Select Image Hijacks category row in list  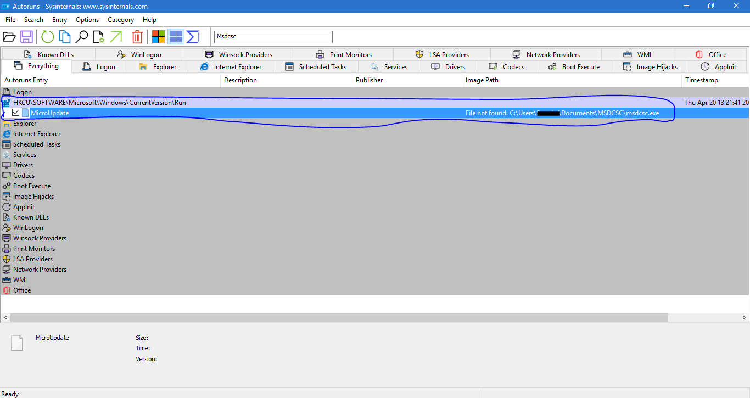click(375, 197)
